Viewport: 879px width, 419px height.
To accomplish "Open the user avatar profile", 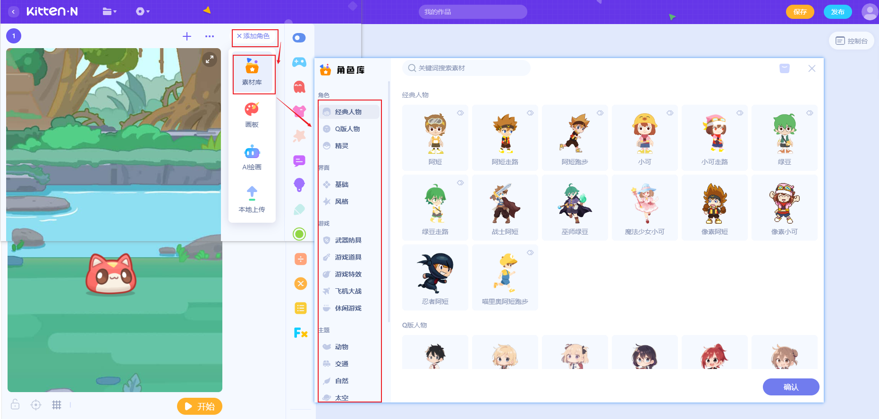I will 870,12.
